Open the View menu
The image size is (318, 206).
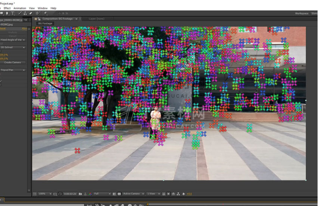click(32, 8)
